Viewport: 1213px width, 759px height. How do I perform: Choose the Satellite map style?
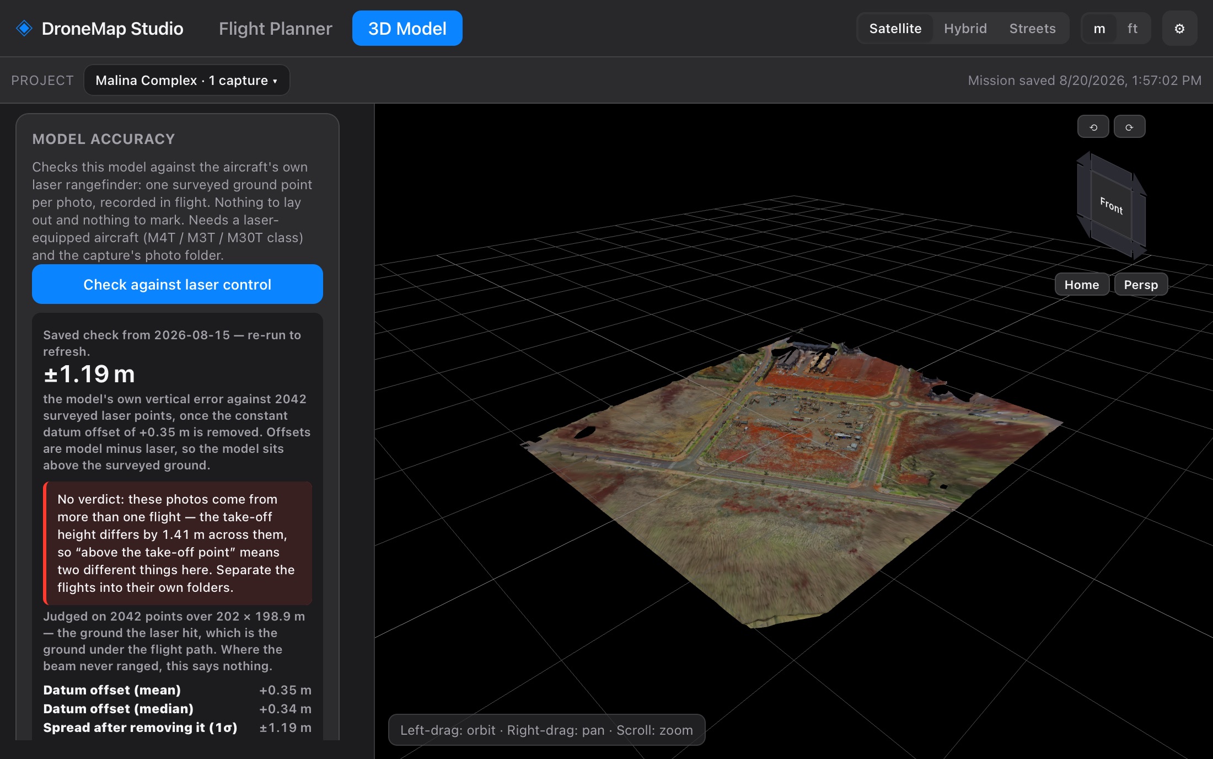tap(895, 29)
